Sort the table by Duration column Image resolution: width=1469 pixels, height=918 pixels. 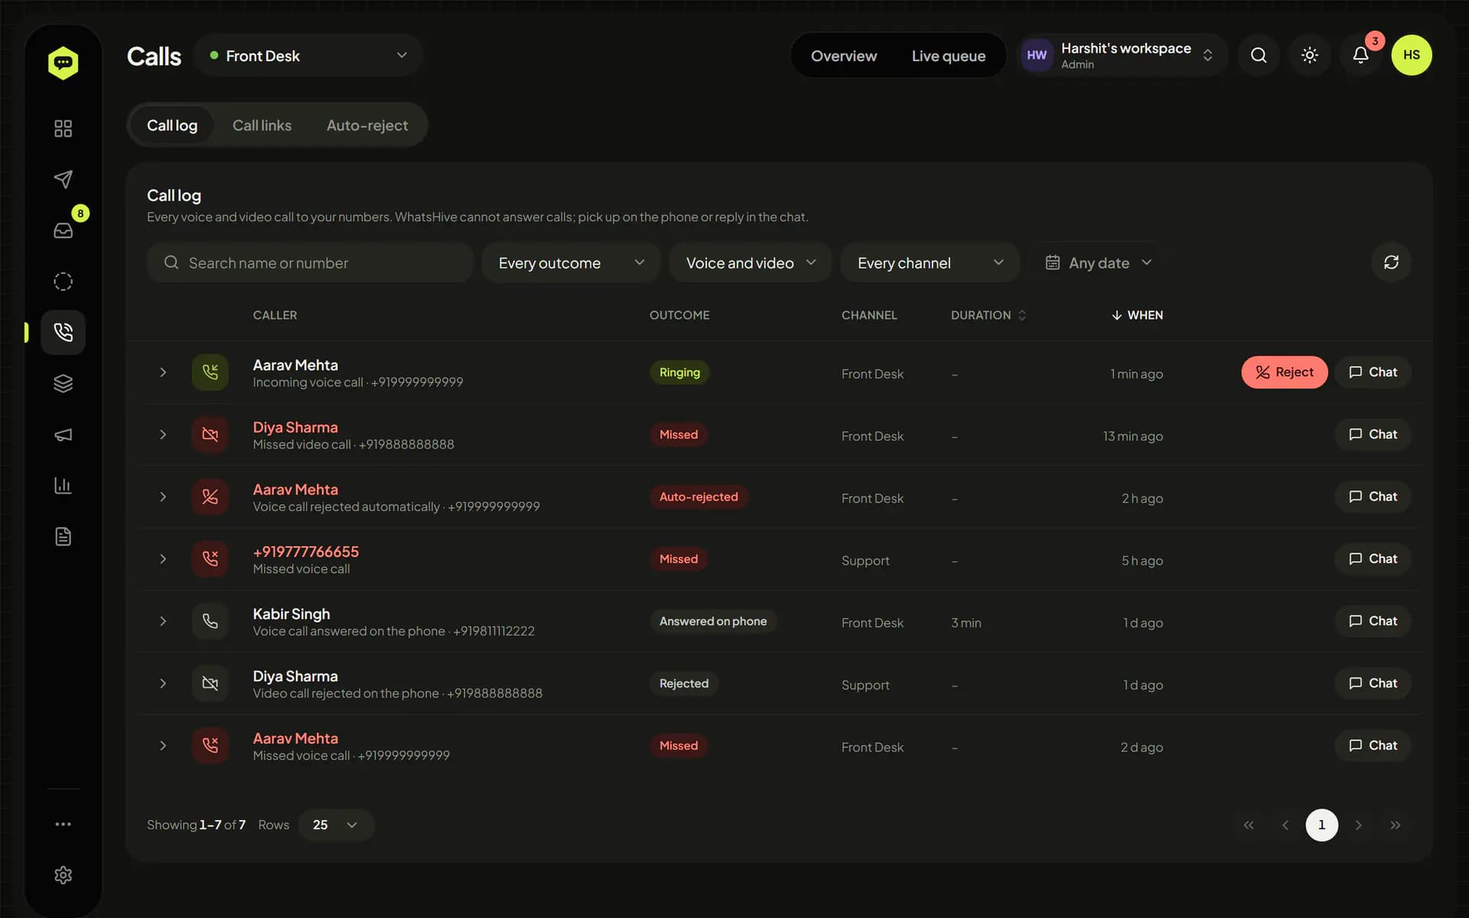988,315
